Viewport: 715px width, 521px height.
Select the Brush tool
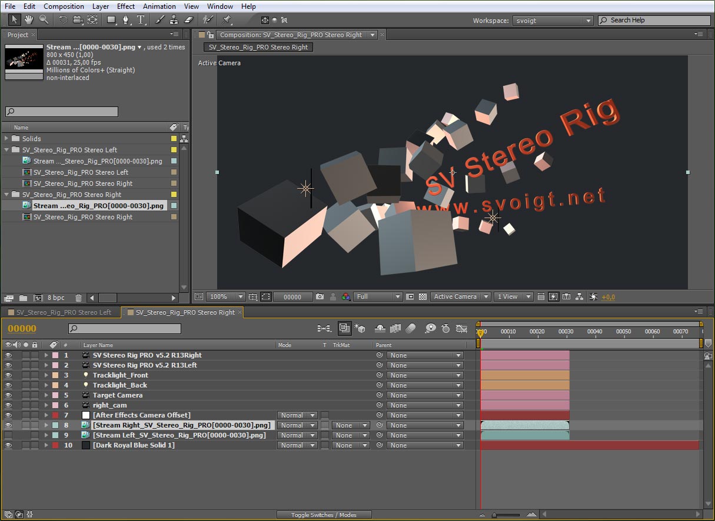tap(159, 19)
